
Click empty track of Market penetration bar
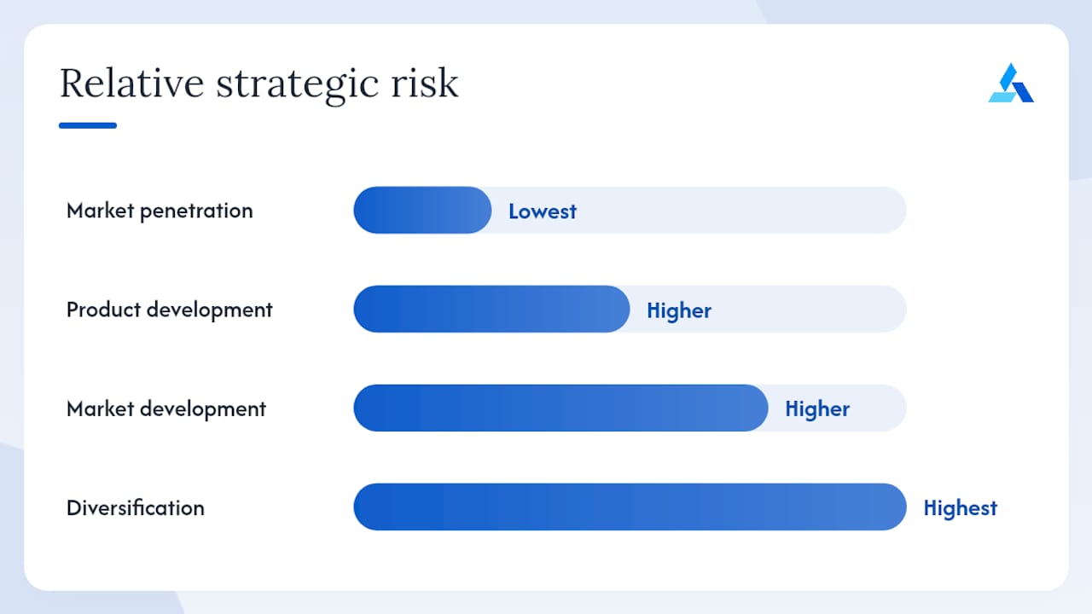click(742, 210)
